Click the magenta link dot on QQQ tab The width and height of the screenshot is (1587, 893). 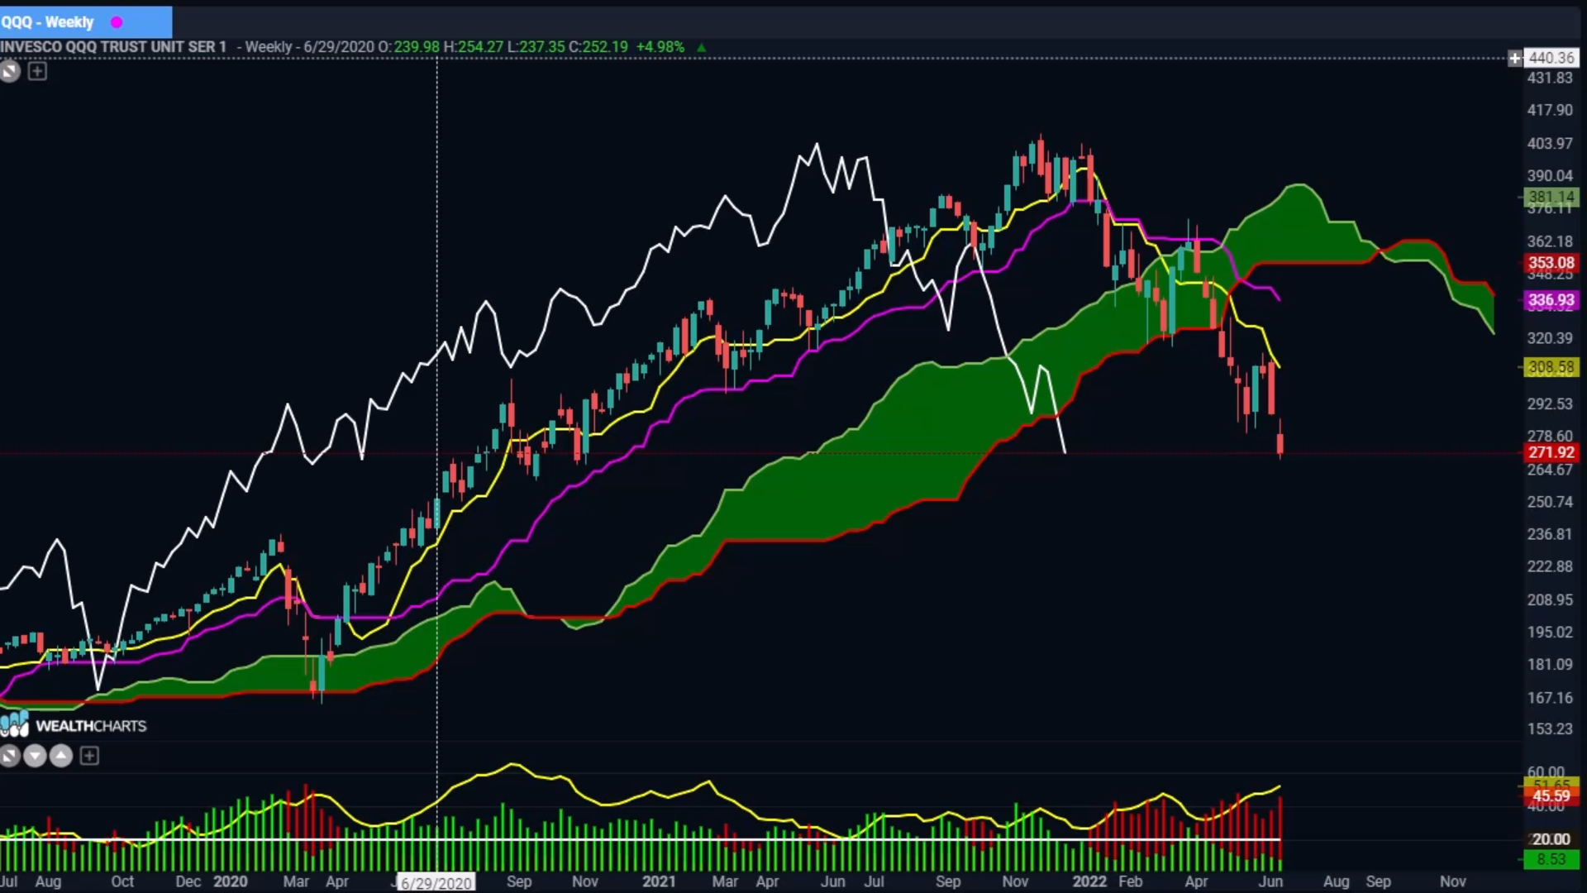click(x=117, y=22)
